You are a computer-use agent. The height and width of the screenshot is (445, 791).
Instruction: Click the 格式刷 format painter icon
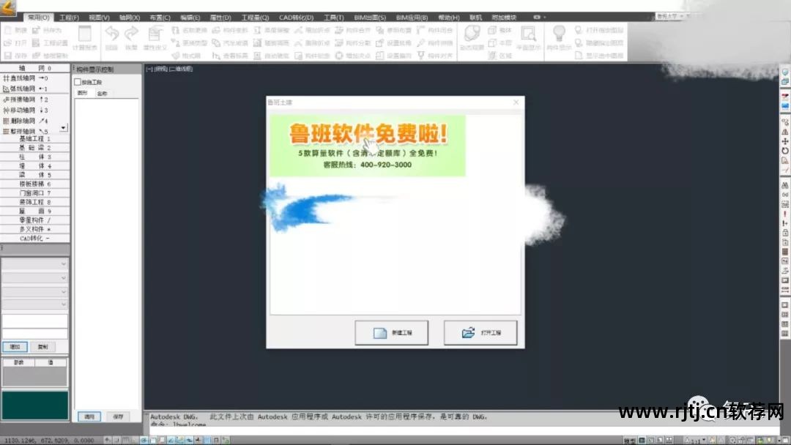pos(176,56)
